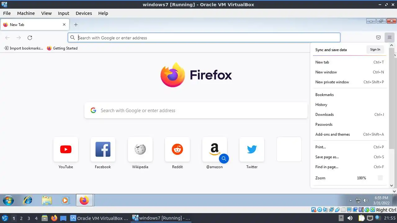Viewport: 397px width, 223px height.
Task: Click VirtualBox display indicator icon
Action: point(349,210)
